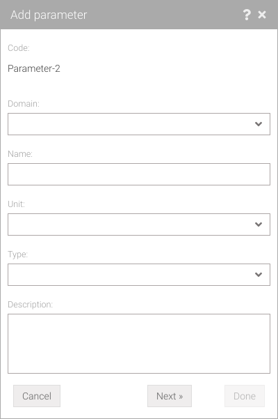
Task: Click the Name field label
Action: [x=20, y=154]
